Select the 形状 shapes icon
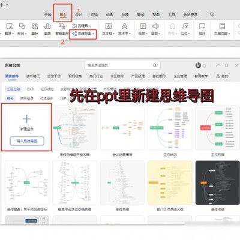Image resolution: width=240 pixels, height=240 pixels. click(22, 29)
